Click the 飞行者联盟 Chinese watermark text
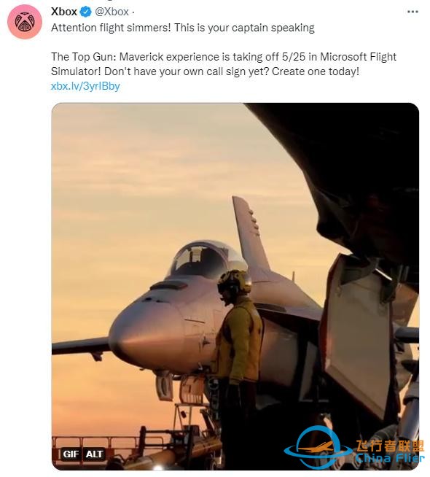 click(390, 446)
